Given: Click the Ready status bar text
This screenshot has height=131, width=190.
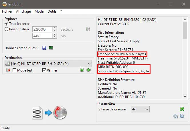Looking at the screenshot, I should [x=5, y=128].
